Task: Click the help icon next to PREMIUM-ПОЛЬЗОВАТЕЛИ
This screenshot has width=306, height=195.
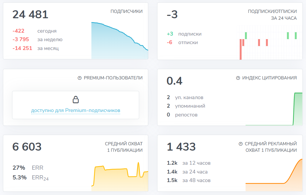Action: (x=79, y=78)
